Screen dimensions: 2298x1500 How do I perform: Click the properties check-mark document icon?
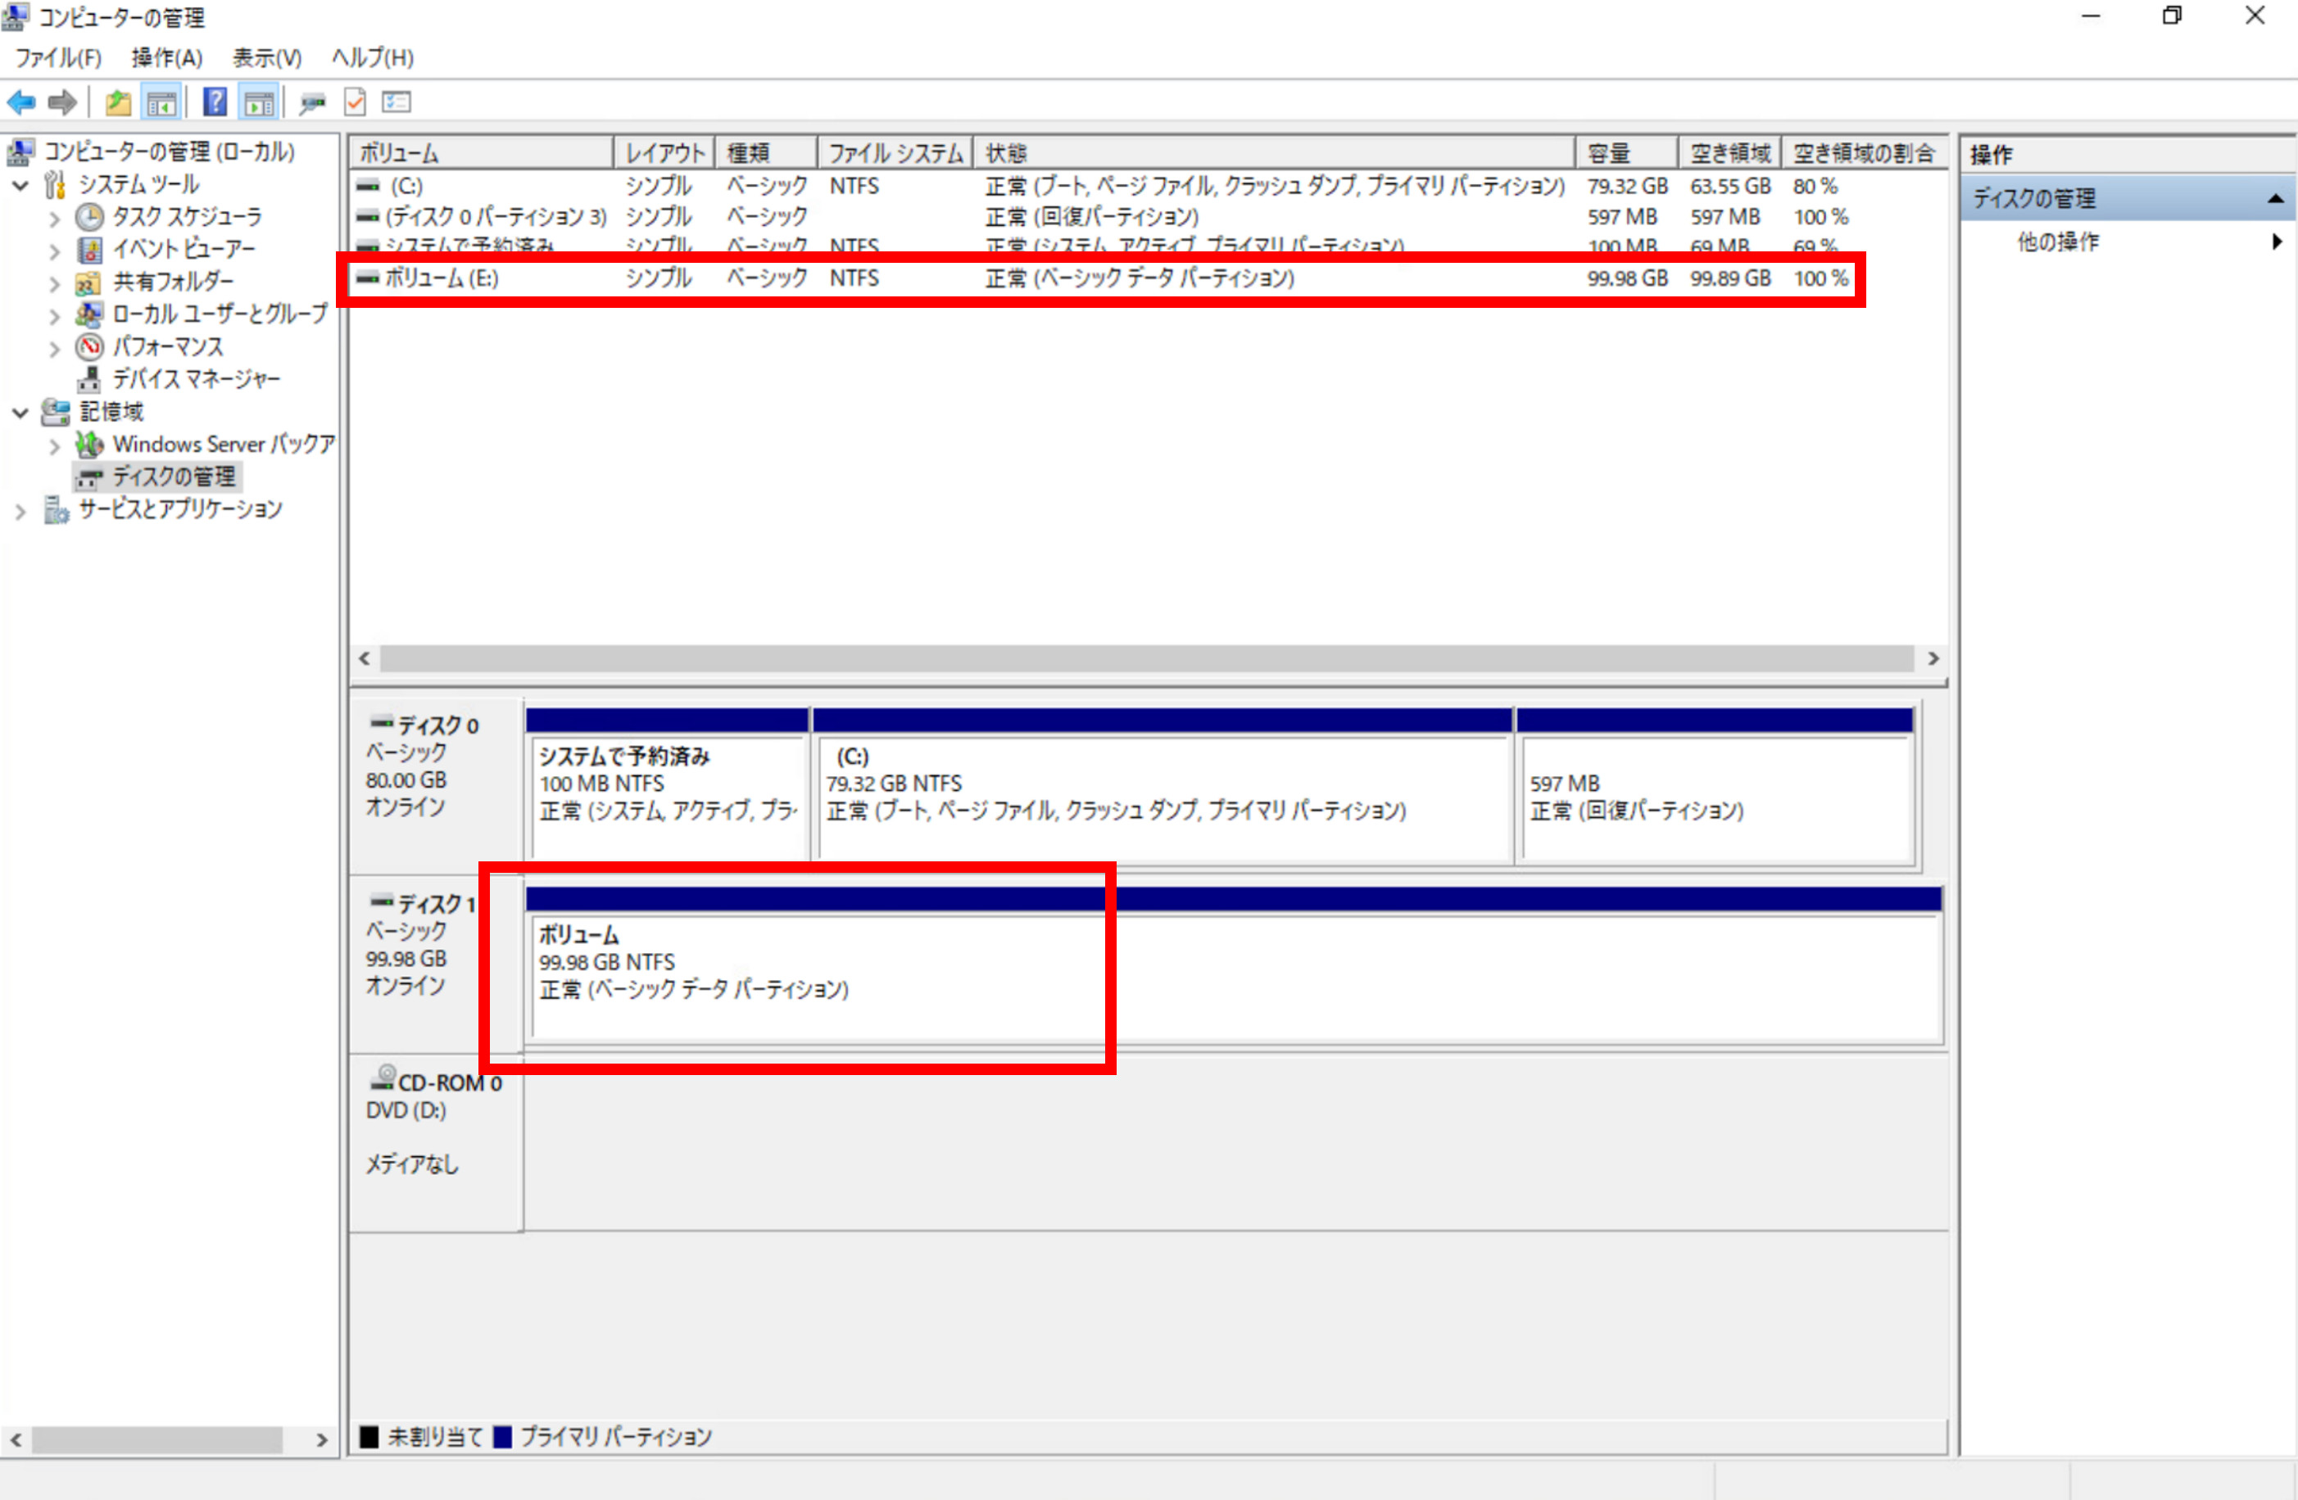[356, 102]
